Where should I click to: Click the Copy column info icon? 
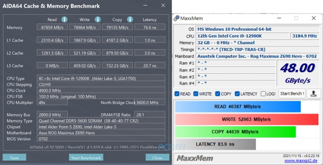130,19
